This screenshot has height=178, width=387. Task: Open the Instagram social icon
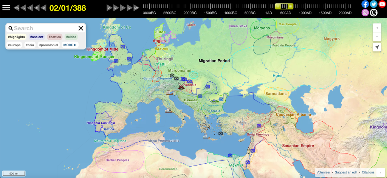365,12
